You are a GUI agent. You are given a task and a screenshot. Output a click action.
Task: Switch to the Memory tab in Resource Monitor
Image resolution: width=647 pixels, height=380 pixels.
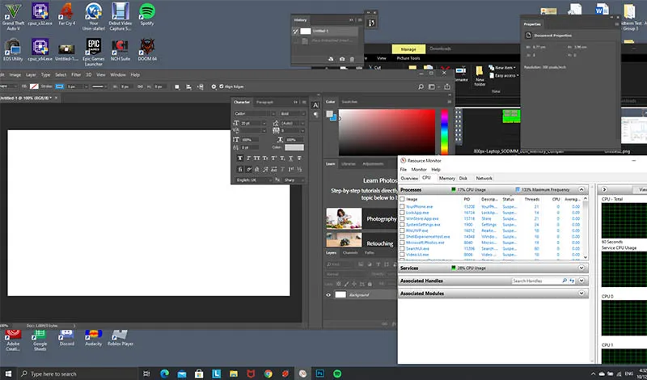point(446,178)
